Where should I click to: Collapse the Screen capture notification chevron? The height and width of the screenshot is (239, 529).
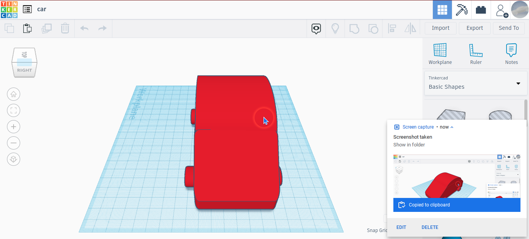[x=452, y=127]
